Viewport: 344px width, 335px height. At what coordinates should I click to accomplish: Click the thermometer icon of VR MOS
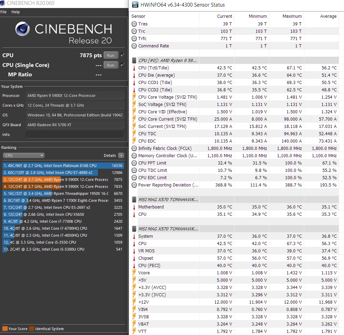(134, 251)
